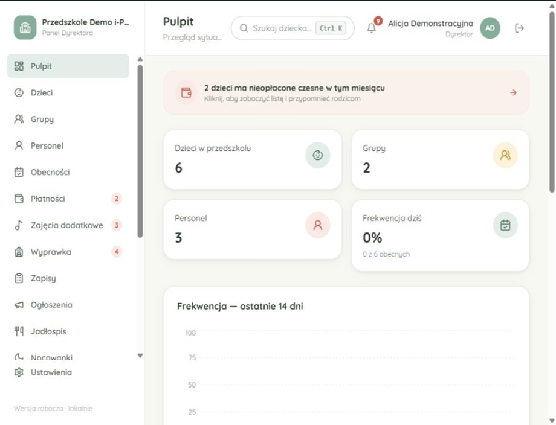Open Ogłoszenia announcements
556x425 pixels.
pyautogui.click(x=68, y=305)
